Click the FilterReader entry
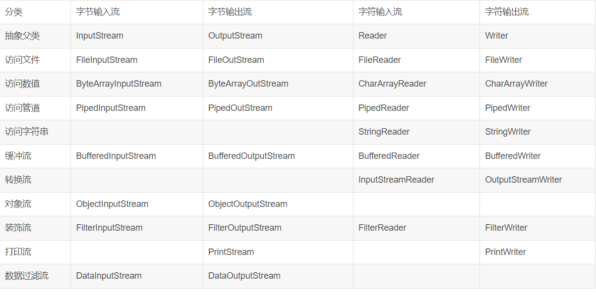The image size is (596, 298). click(416, 228)
